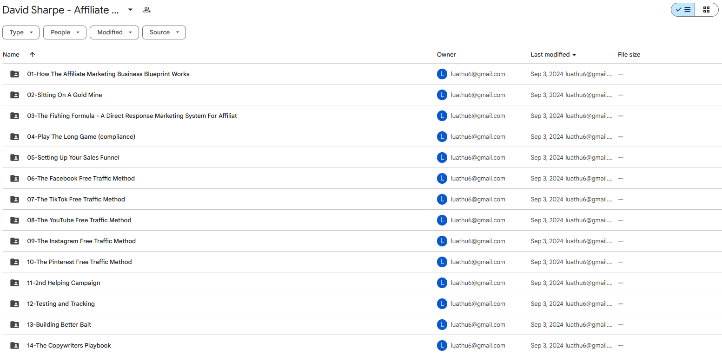Image resolution: width=722 pixels, height=355 pixels.
Task: Open the Modified filter dropdown
Action: tap(114, 32)
